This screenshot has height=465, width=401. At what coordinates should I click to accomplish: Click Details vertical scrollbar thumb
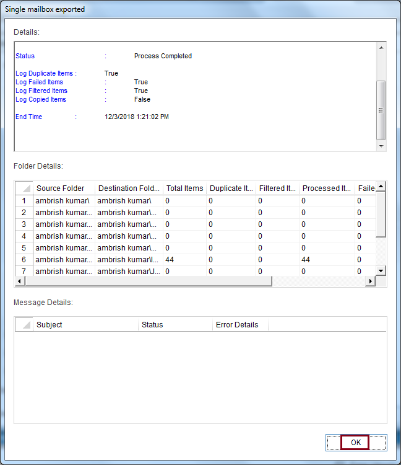[381, 110]
